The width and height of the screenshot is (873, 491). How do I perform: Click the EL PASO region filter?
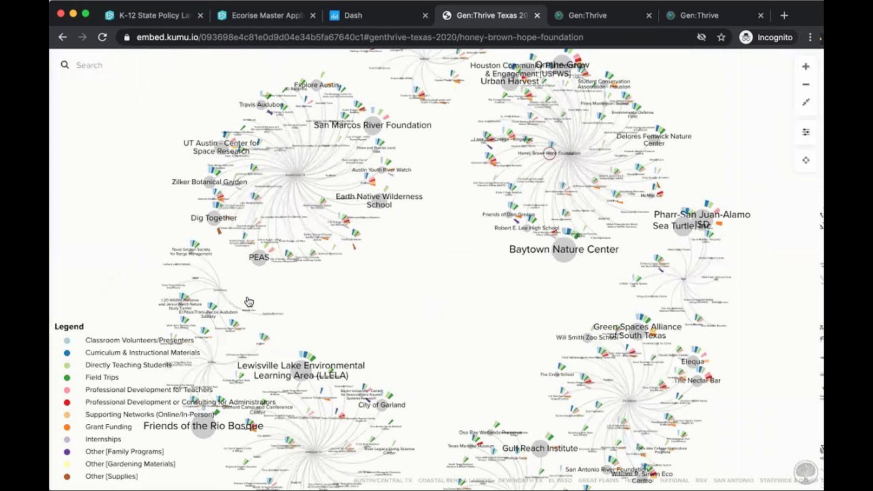click(560, 481)
